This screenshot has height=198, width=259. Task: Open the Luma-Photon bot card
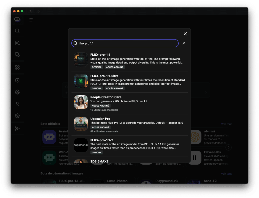112,181
